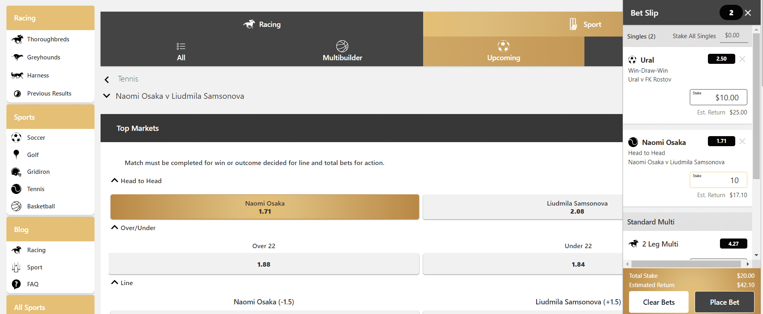Select Over 22 at 1.88
763x314 pixels.
tap(264, 264)
